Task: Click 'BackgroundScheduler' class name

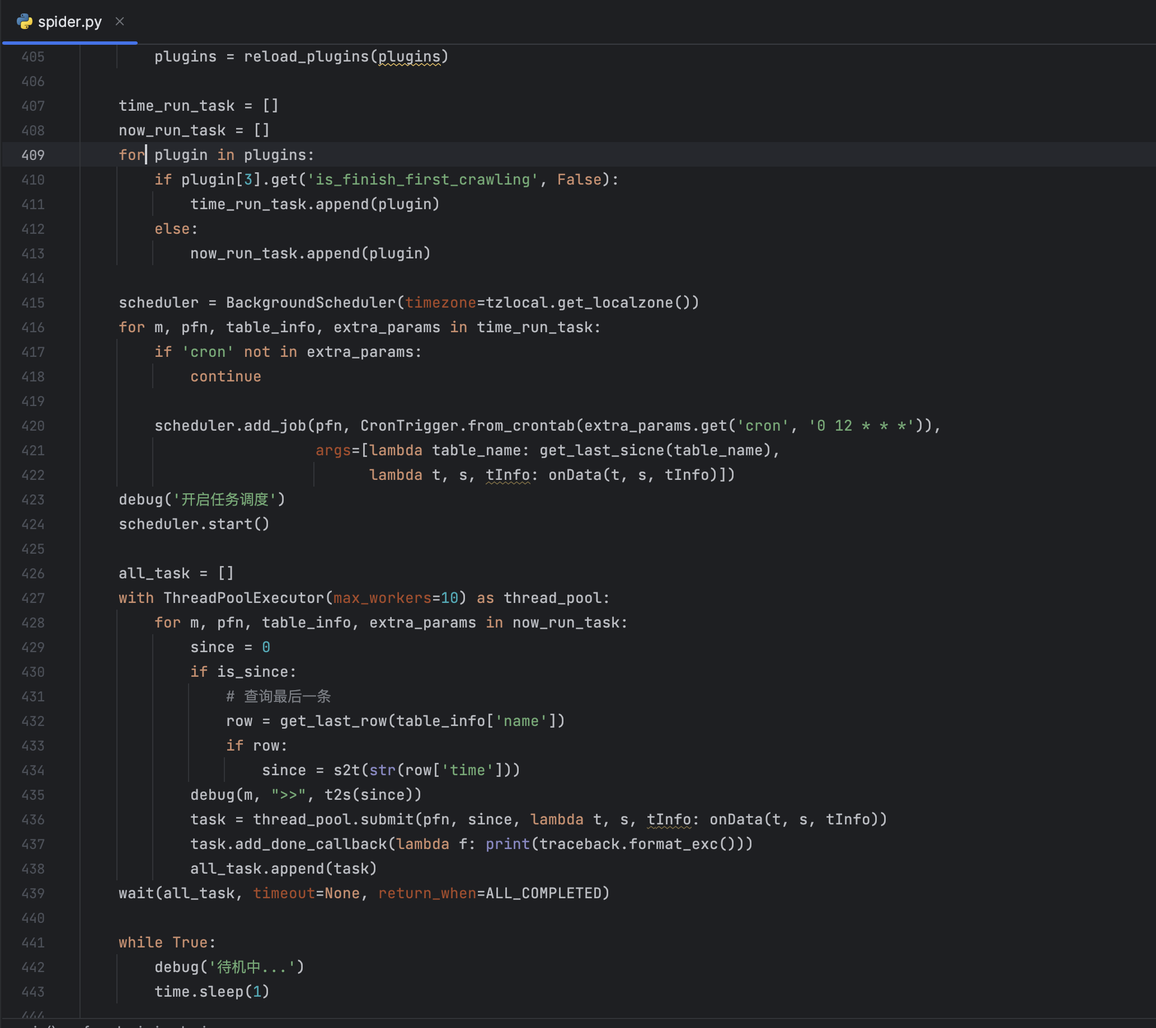Action: click(x=311, y=303)
